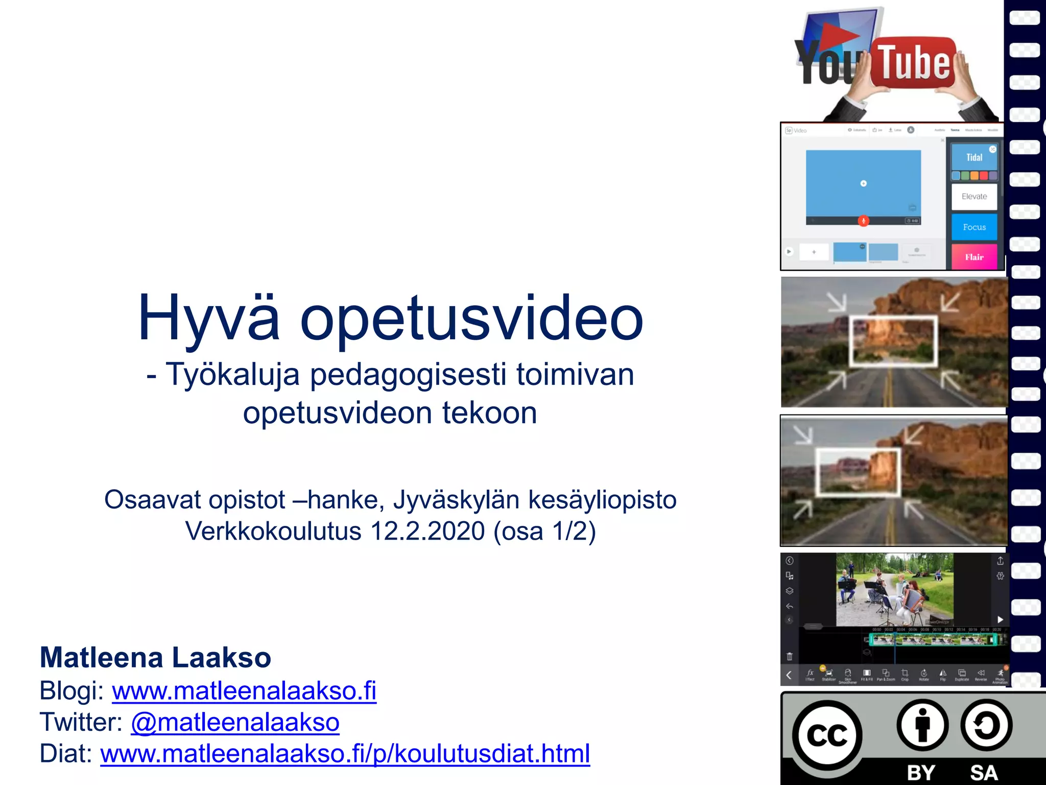Open the www.matleenalaakso.fi blog link

244,691
